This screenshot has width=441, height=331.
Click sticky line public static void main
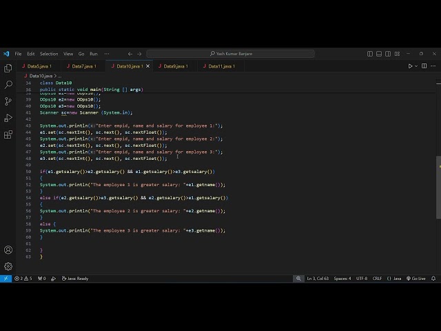point(92,90)
